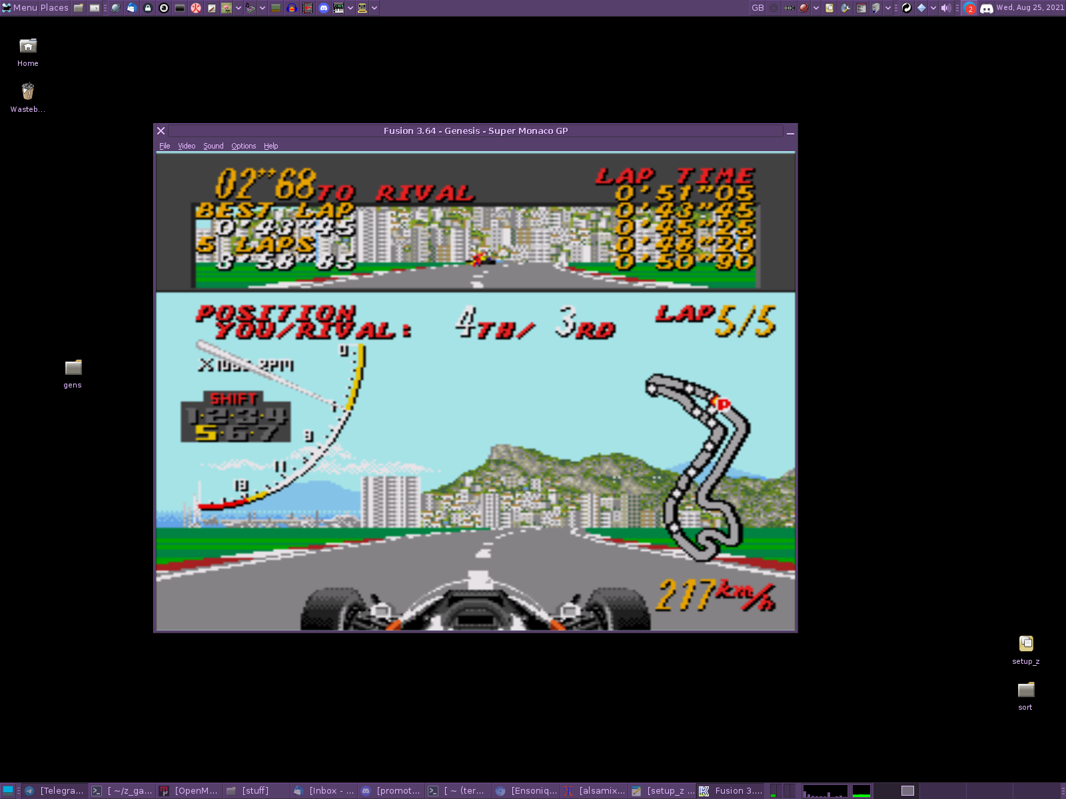The image size is (1066, 799).
Task: Click the red sphere launcher in the right panel
Action: (x=803, y=8)
